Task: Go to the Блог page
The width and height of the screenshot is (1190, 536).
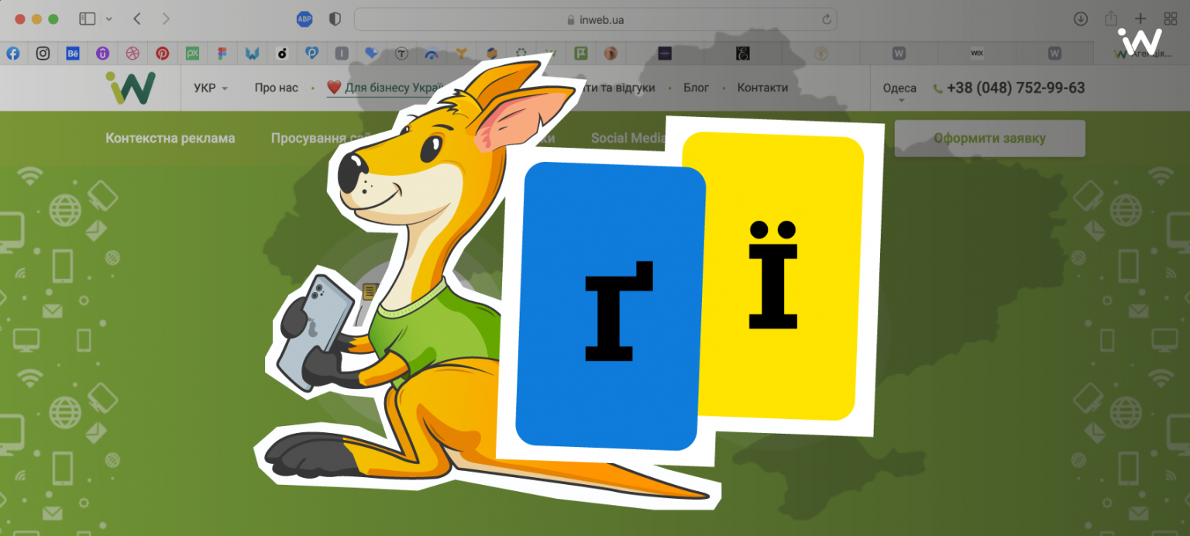Action: pos(696,88)
